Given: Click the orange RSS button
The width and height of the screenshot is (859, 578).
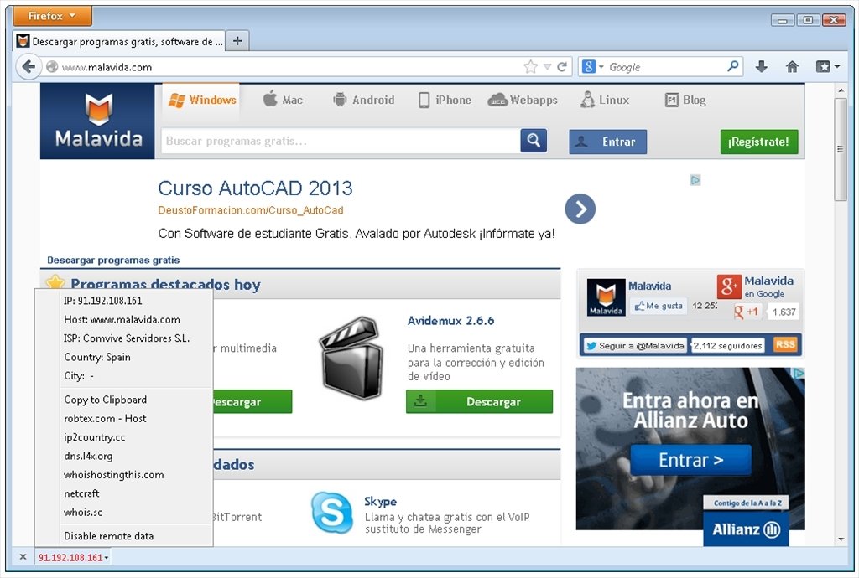Looking at the screenshot, I should [785, 344].
